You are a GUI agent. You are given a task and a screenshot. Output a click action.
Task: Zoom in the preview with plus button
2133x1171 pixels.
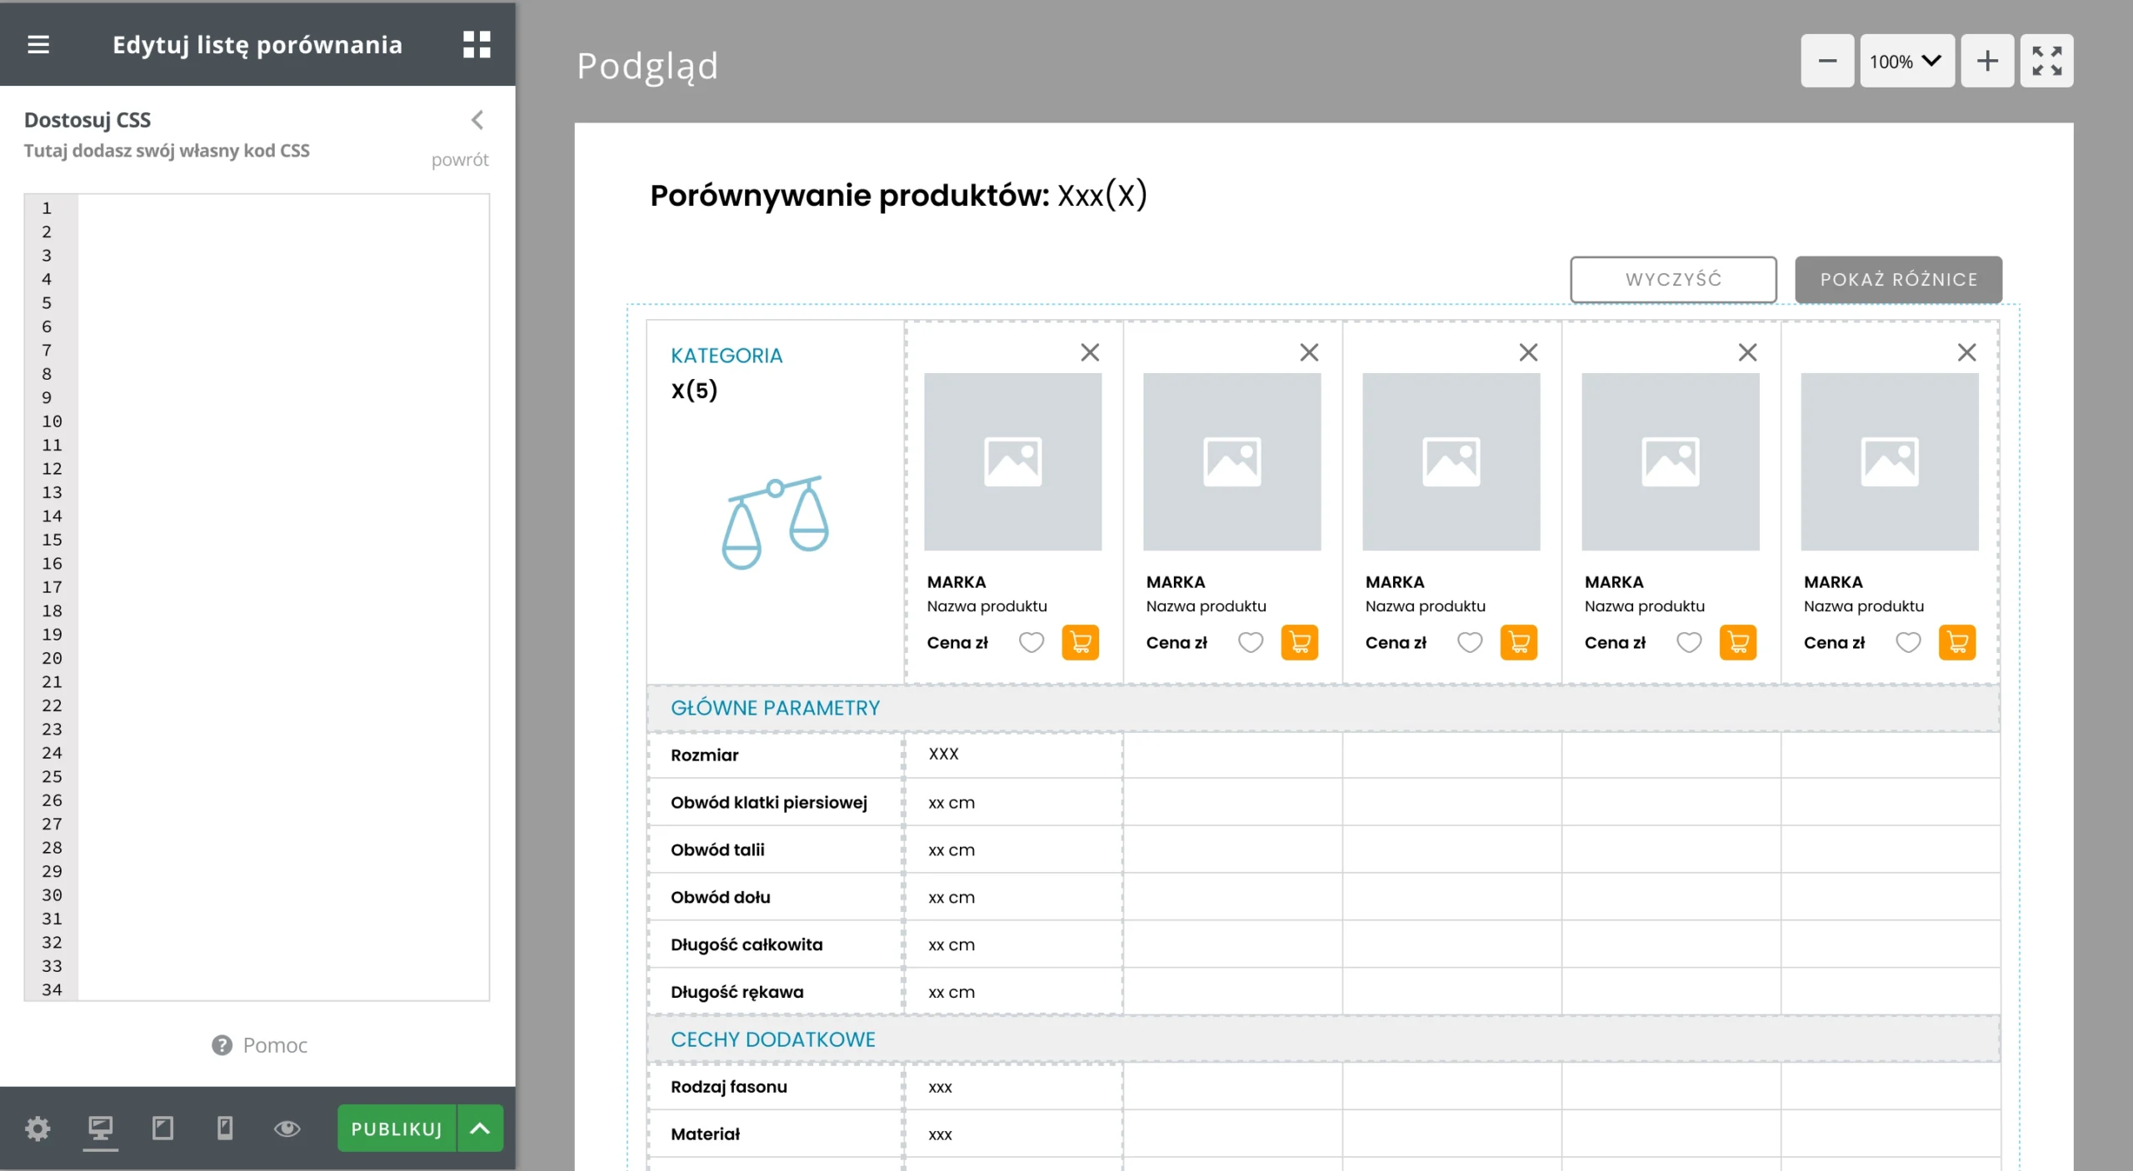[x=1987, y=61]
